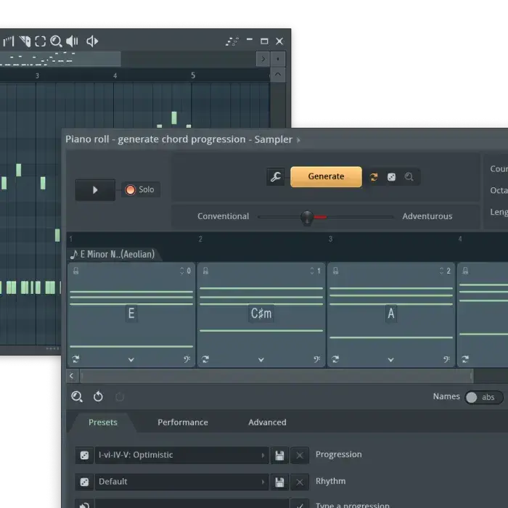The width and height of the screenshot is (508, 508).
Task: Select the zoom tool in Piano roll toolbar
Action: click(56, 41)
